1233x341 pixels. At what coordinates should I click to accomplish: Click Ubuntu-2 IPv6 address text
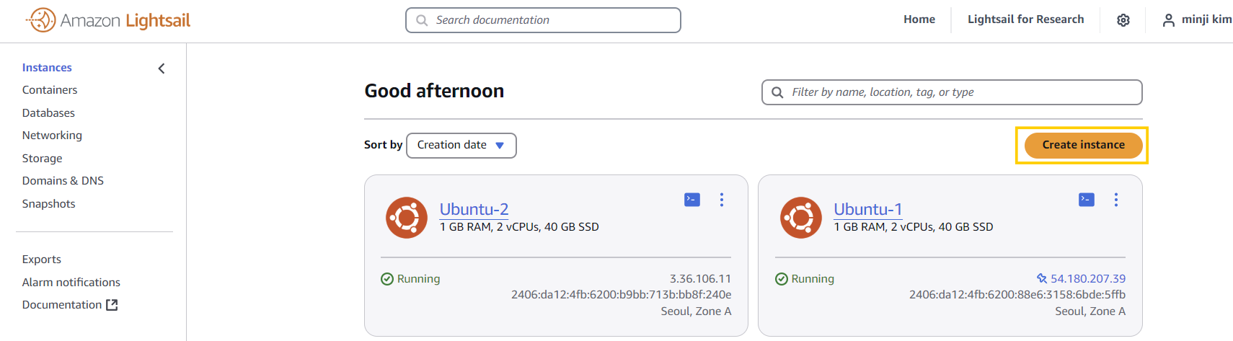[622, 295]
